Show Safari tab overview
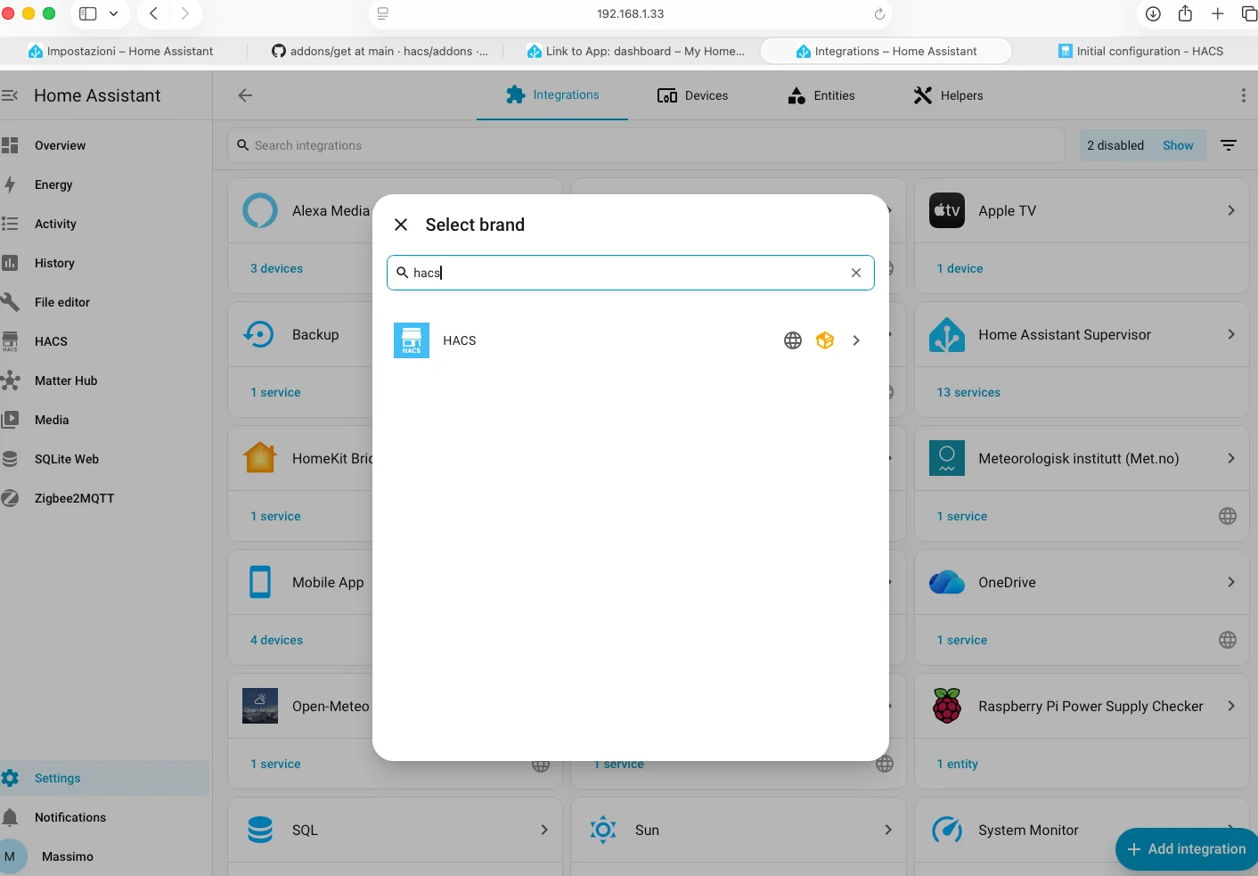Image resolution: width=1258 pixels, height=876 pixels. [1249, 13]
